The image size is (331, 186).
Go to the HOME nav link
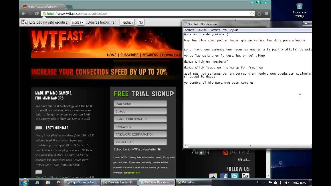coord(112,55)
